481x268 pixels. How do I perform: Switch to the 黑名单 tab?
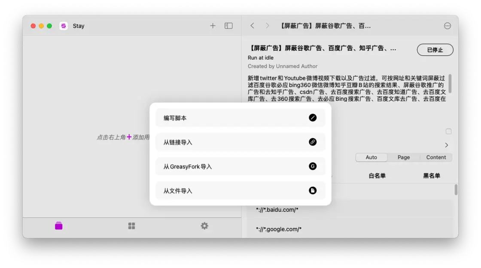[x=432, y=176]
